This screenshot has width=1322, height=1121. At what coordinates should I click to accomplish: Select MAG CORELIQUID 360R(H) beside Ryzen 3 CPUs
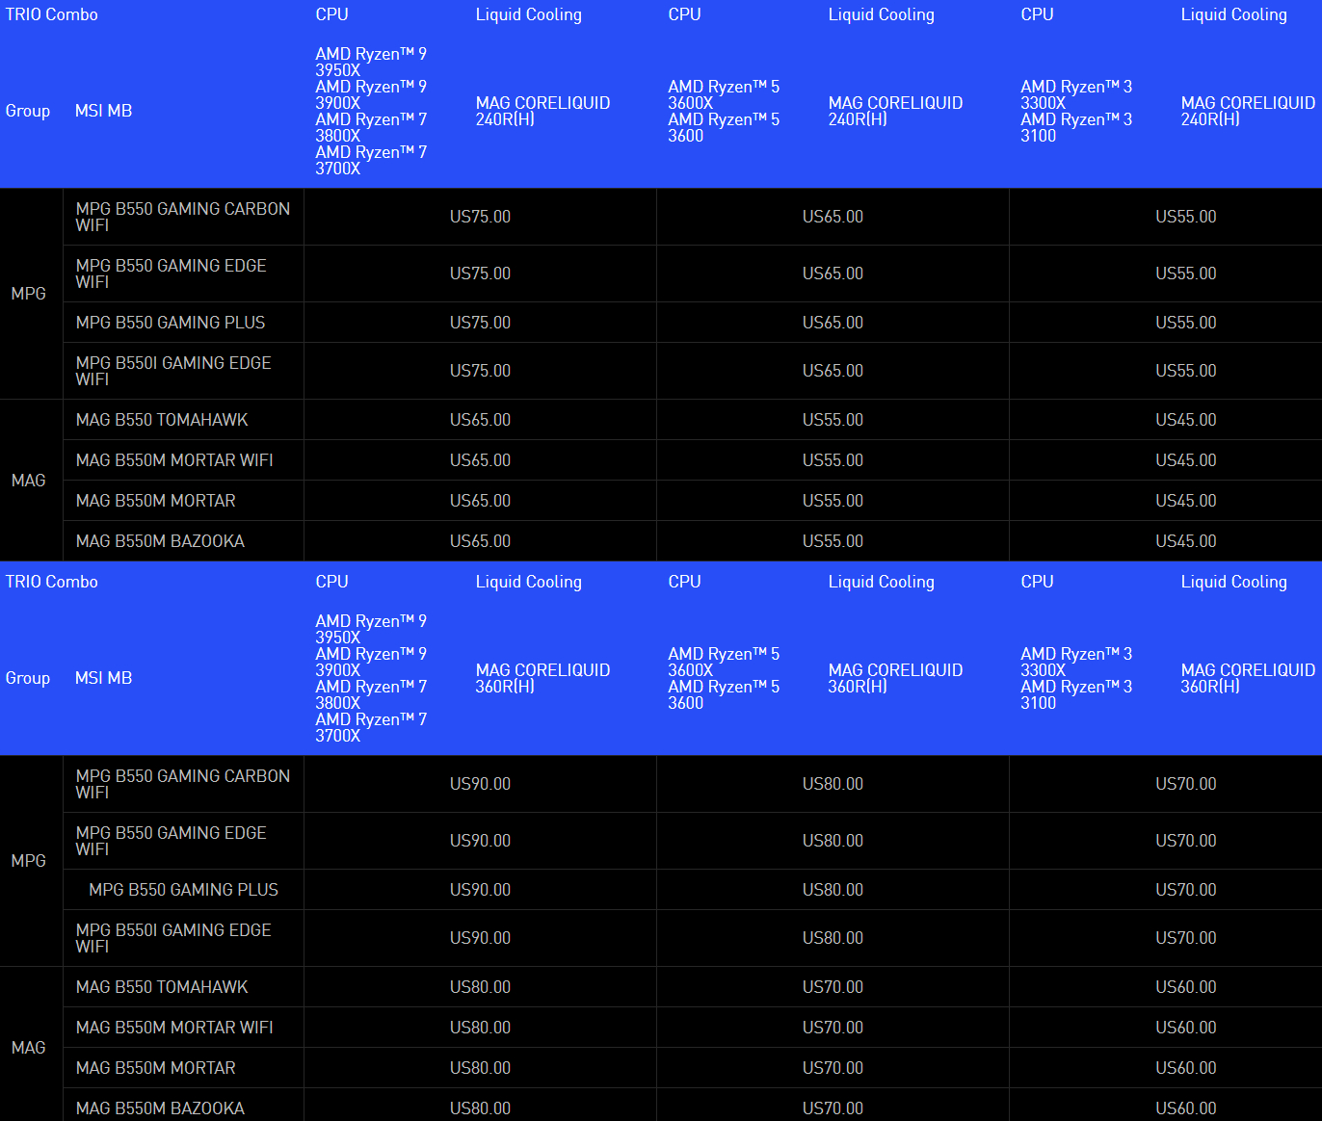pos(1248,678)
